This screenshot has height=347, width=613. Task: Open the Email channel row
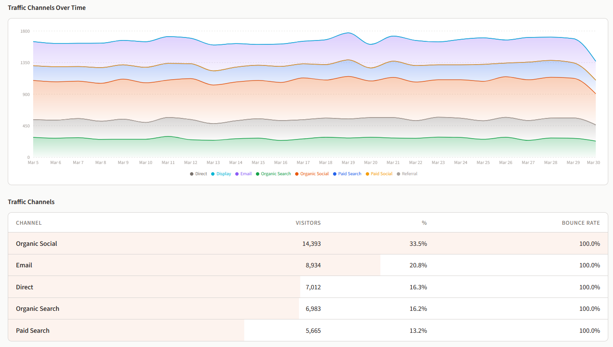(x=306, y=265)
